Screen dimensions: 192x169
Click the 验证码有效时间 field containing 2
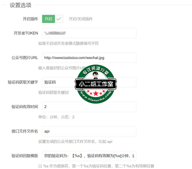[x=89, y=107]
